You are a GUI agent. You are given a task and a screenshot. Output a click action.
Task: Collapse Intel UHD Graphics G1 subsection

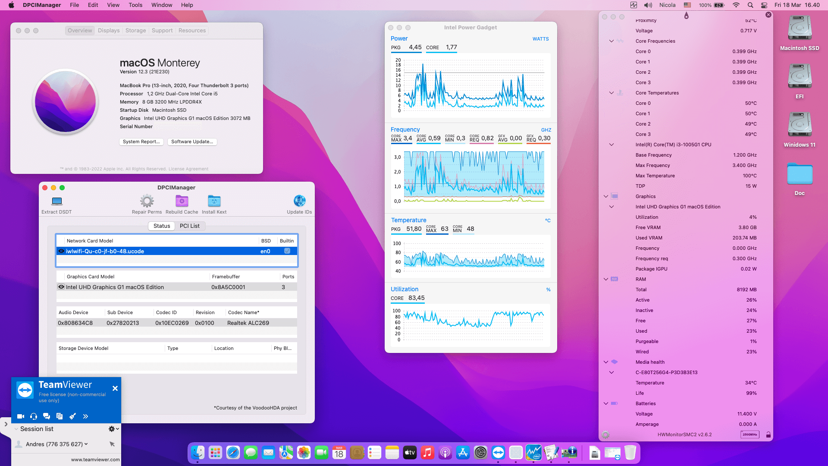[612, 207]
